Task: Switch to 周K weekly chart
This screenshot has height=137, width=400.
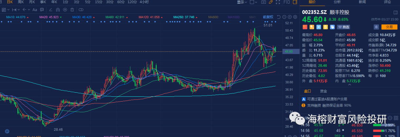Action: [21, 2]
